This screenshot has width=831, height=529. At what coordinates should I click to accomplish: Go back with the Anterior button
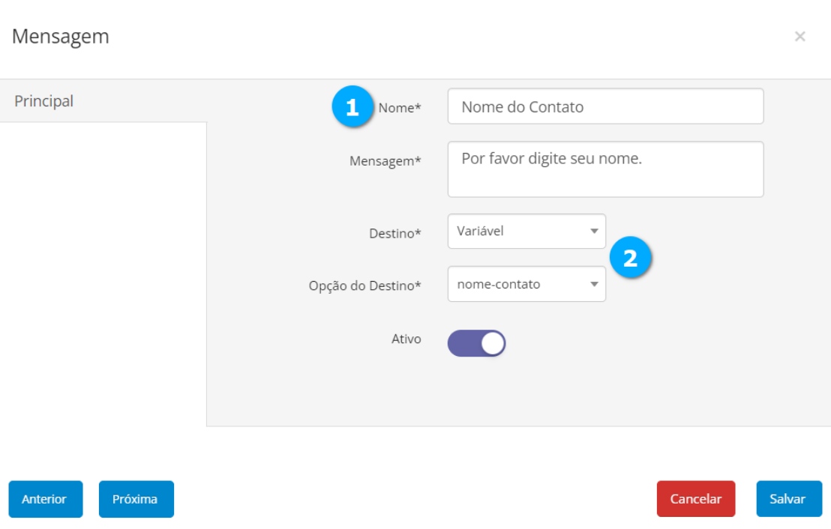pyautogui.click(x=45, y=499)
